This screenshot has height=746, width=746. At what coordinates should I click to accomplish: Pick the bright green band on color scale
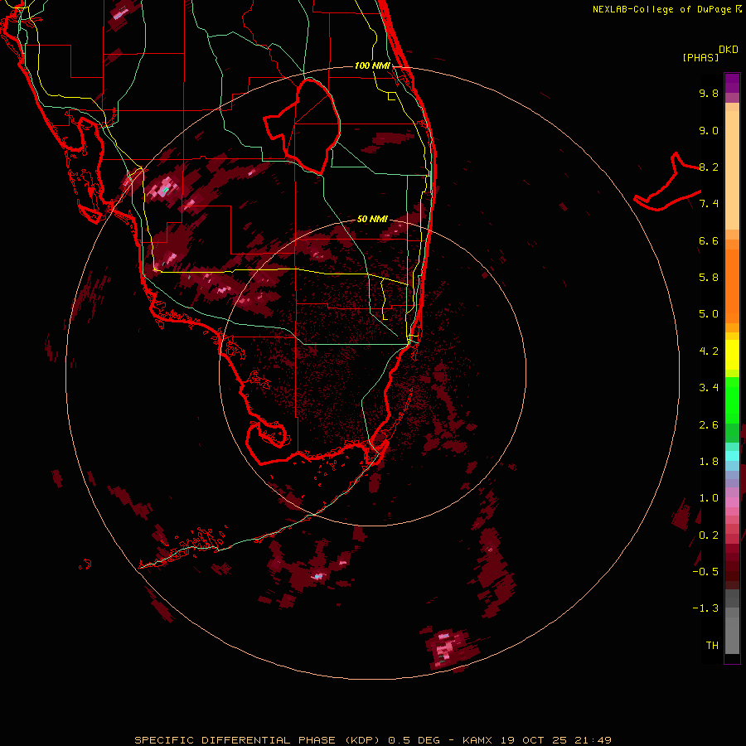[732, 400]
